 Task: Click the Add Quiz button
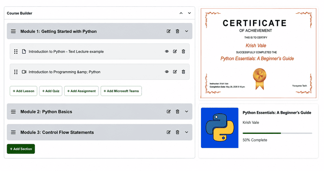51,91
